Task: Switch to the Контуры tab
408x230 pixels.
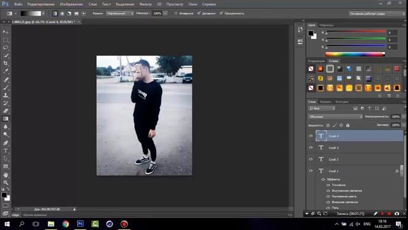Action: tap(342, 102)
